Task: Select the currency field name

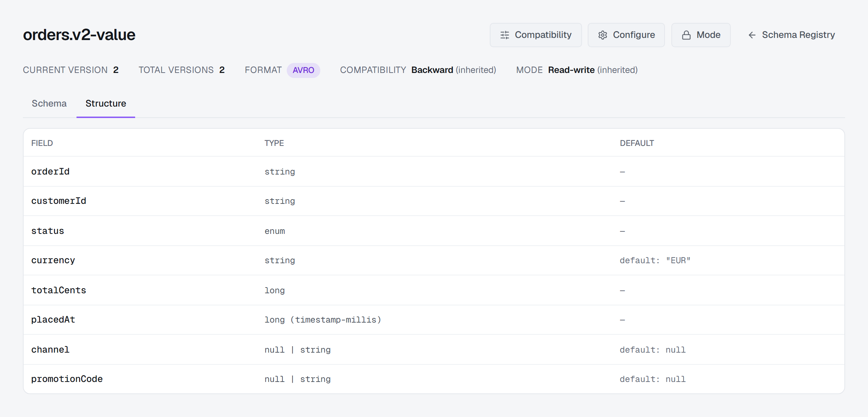Action: (53, 260)
